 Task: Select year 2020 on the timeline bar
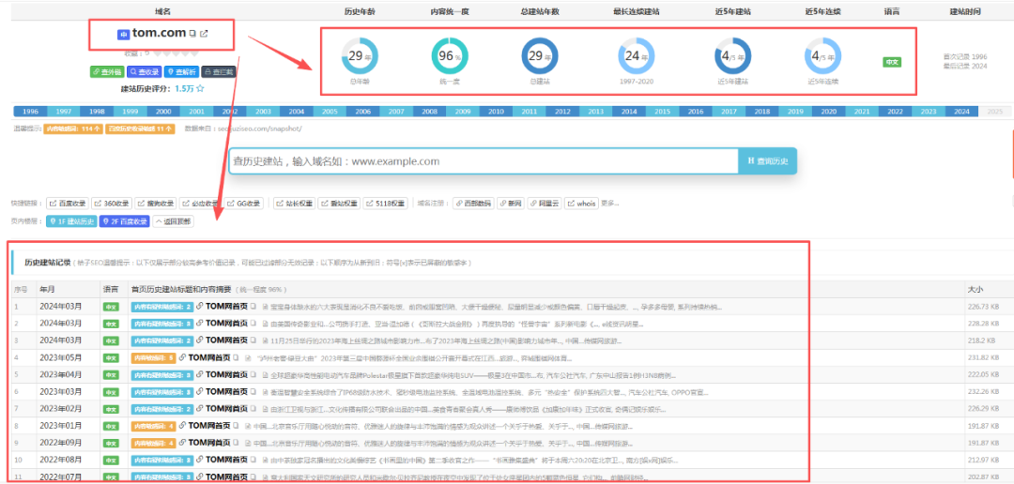click(x=829, y=111)
